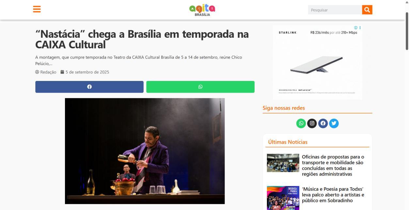Viewport: 409px width, 210px height.
Task: Open the ad options dots menu
Action: point(360,28)
